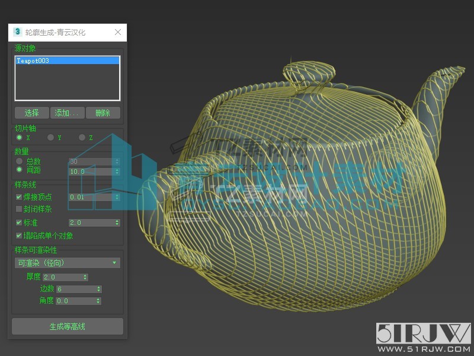Toggle the 标准 checkbox
474x356 pixels.
click(x=19, y=223)
